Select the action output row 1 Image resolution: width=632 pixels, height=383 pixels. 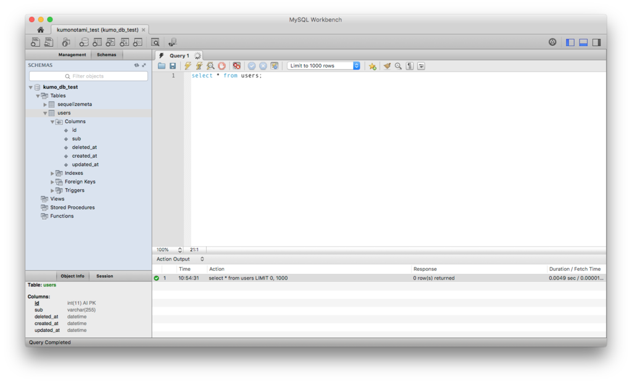click(379, 278)
